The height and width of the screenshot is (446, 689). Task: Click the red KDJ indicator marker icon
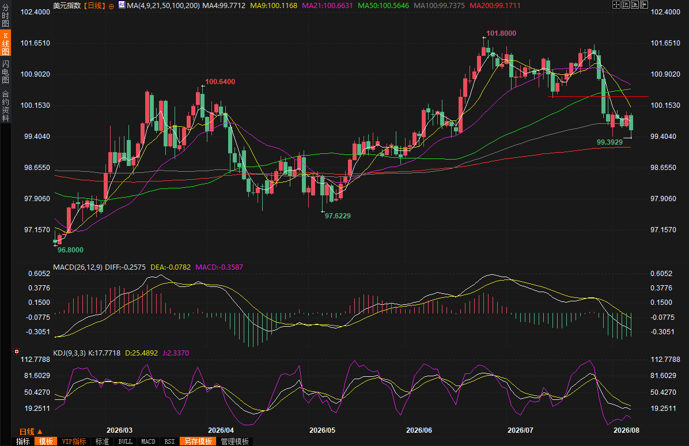17,351
